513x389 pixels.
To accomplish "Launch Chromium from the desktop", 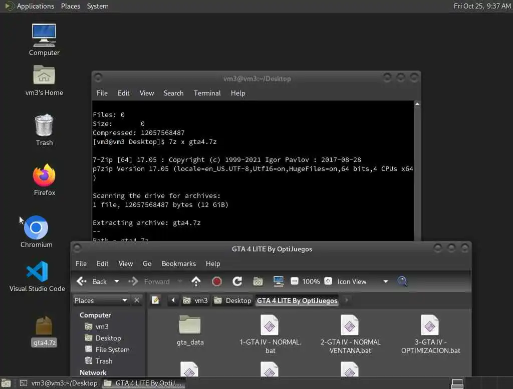I will coord(36,231).
